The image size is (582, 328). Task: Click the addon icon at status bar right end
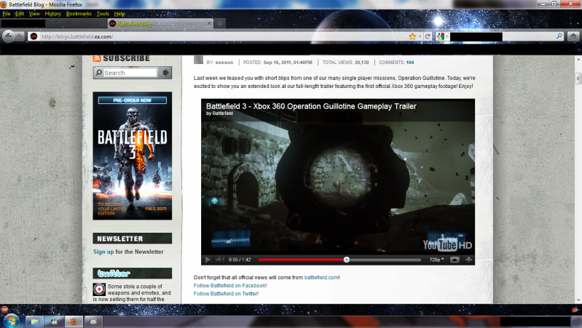coord(575,309)
